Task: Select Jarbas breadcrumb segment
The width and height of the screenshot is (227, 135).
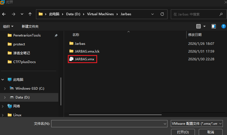Action: coord(126,14)
